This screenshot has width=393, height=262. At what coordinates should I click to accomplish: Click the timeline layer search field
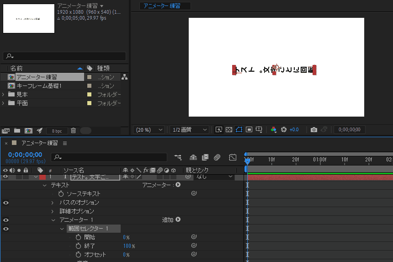point(109,157)
